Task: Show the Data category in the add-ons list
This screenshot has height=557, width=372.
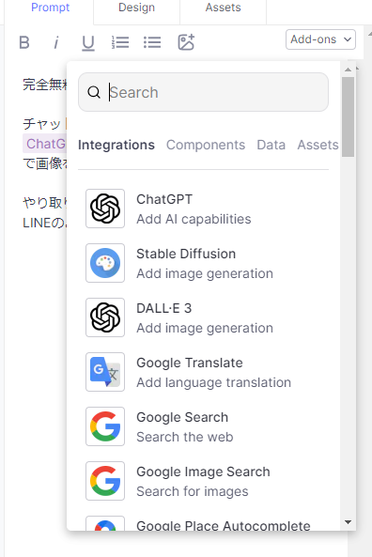Action: point(271,145)
